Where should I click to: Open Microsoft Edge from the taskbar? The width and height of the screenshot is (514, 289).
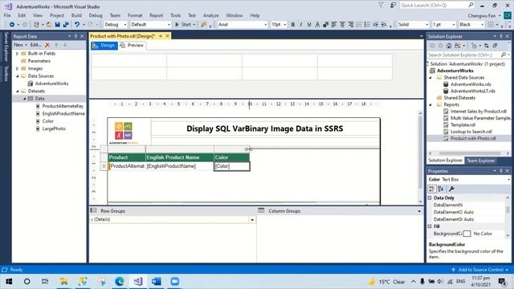(120, 281)
